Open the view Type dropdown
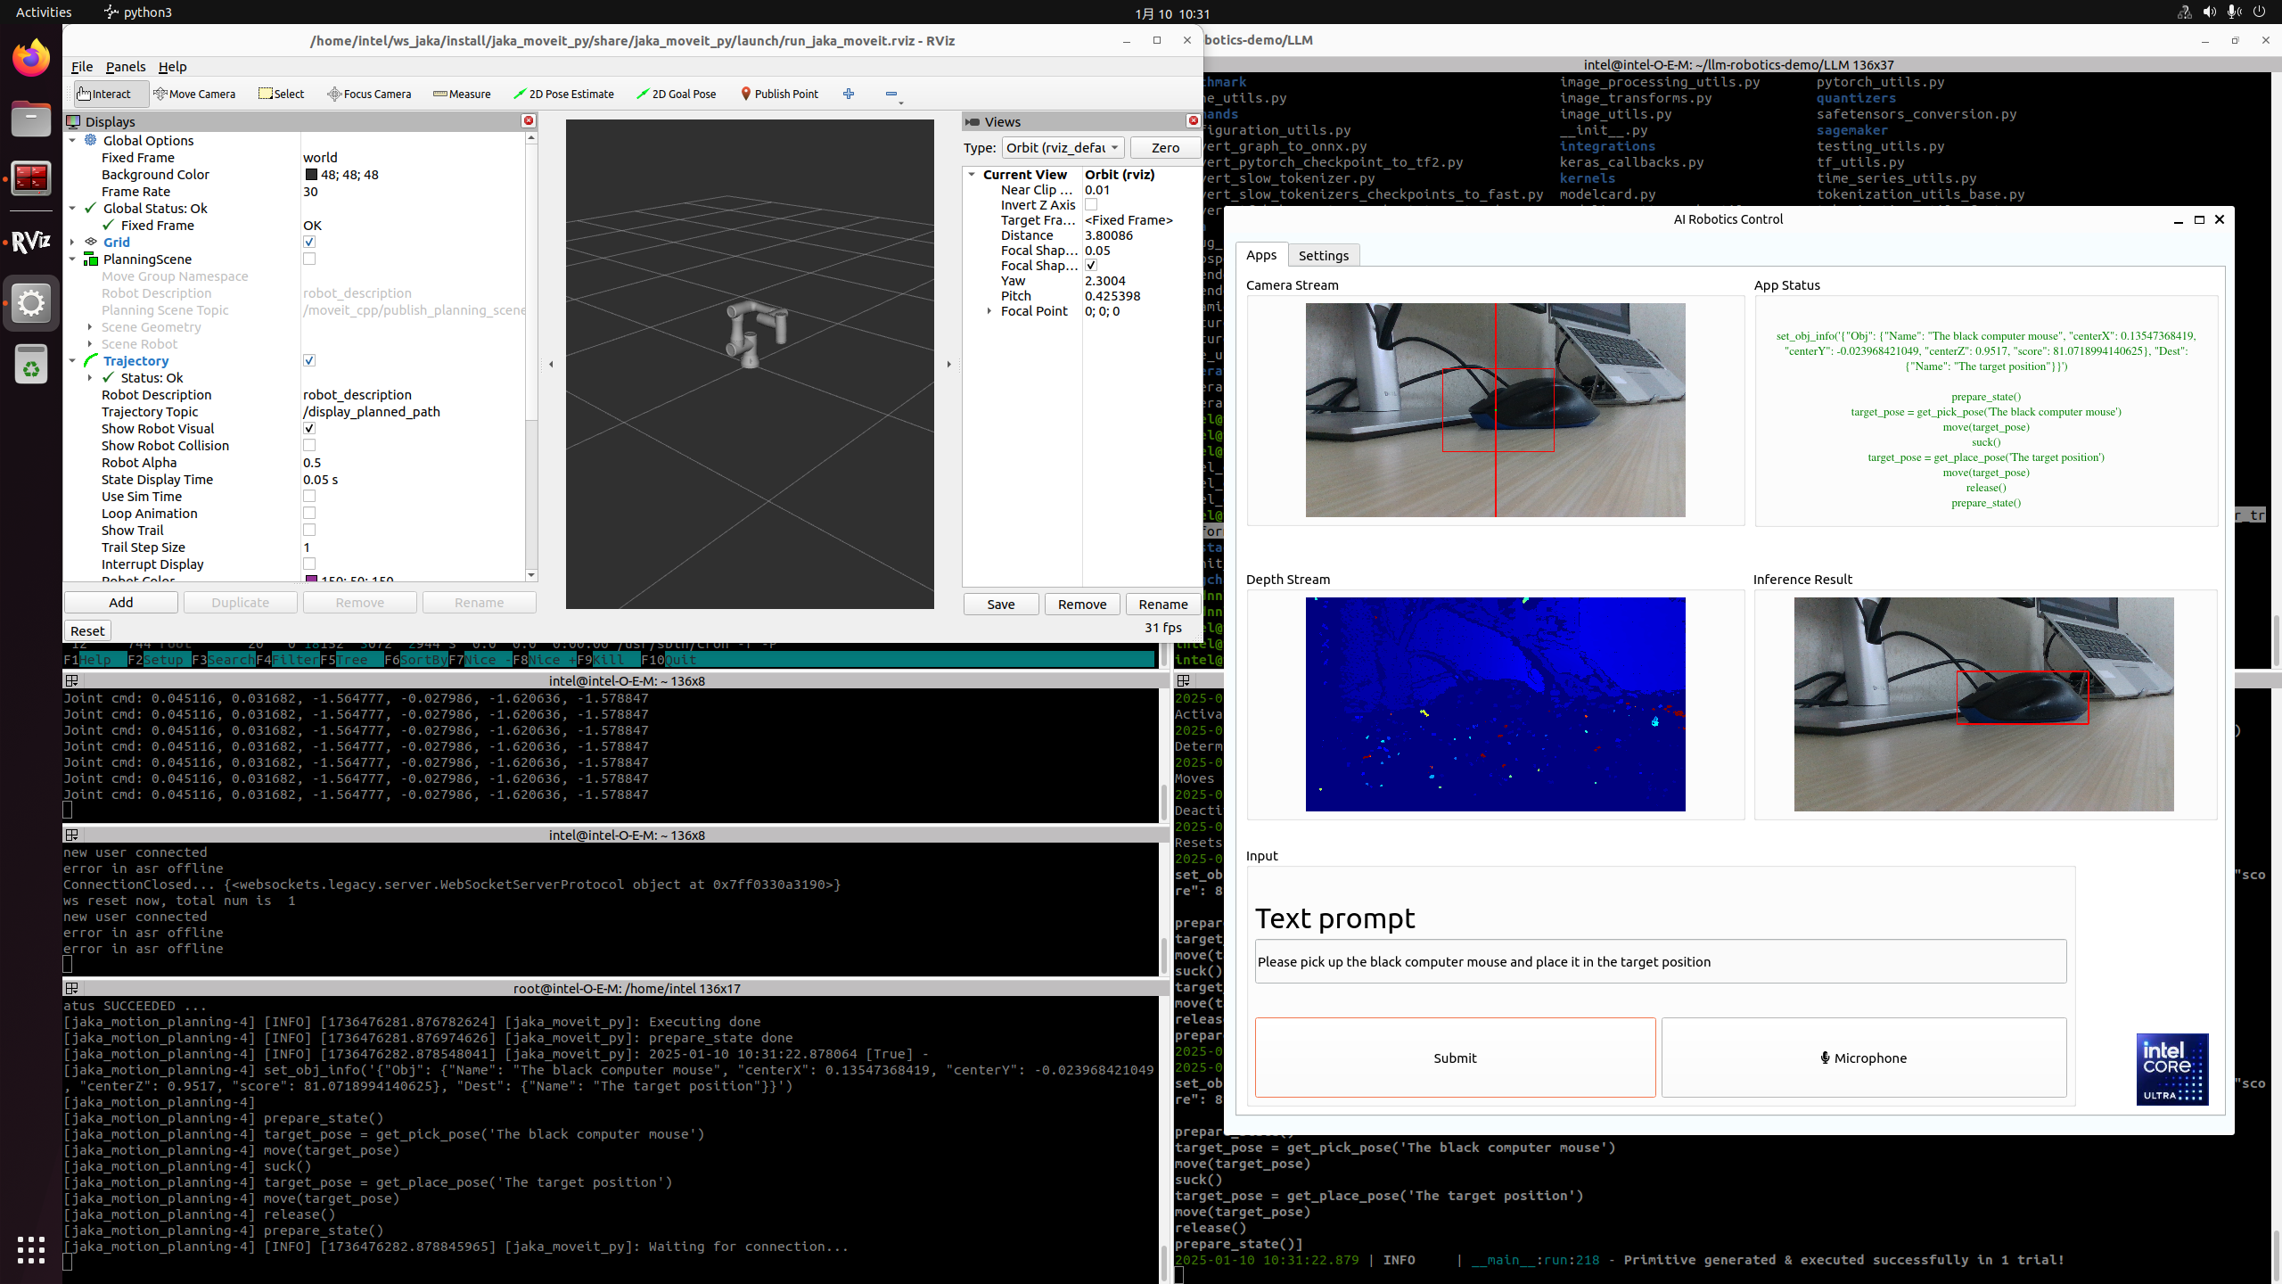The image size is (2282, 1284). tap(1063, 147)
